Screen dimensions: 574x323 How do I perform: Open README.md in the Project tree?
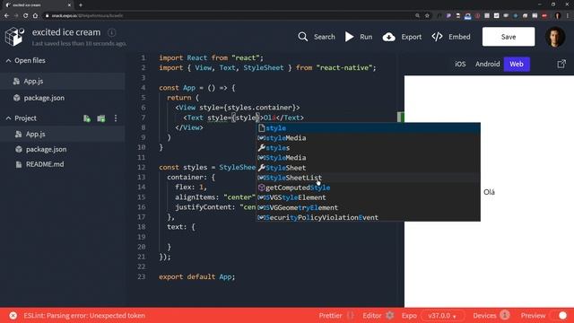click(62, 164)
